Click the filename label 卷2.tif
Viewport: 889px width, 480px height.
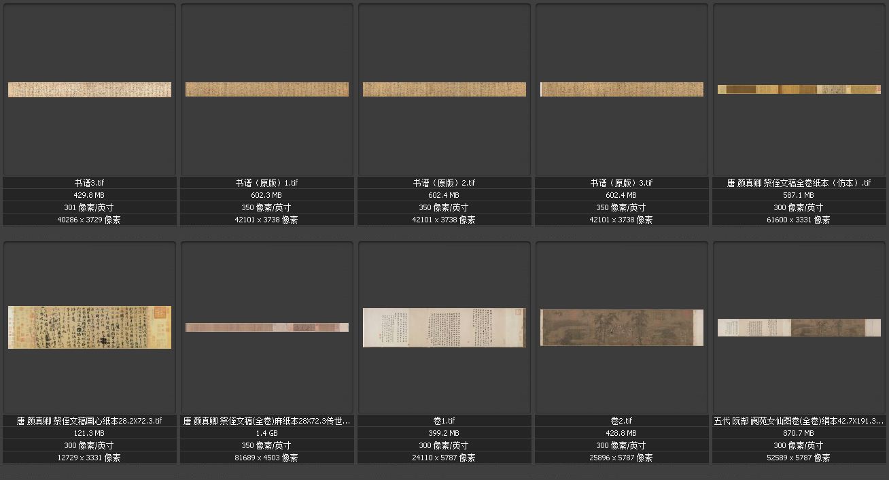622,421
